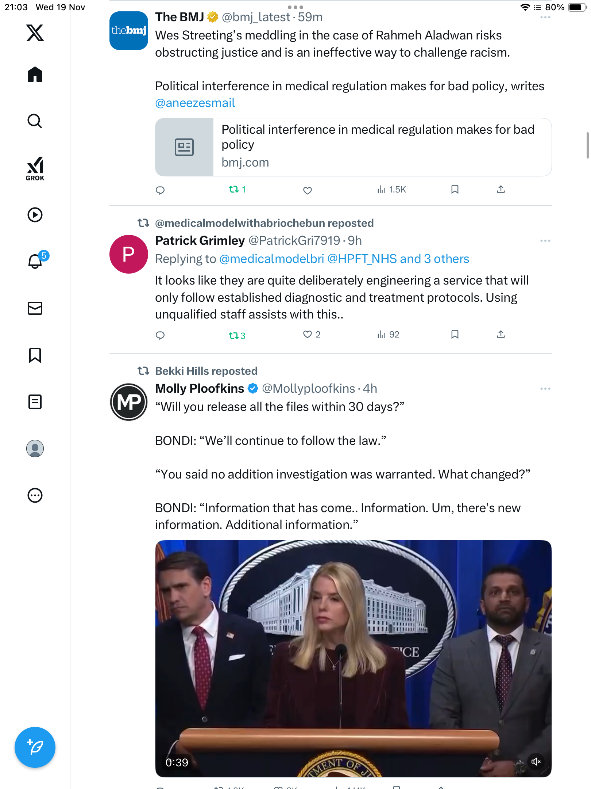Open more options on Molly Ploofkins' post
Image resolution: width=591 pixels, height=789 pixels.
545,389
